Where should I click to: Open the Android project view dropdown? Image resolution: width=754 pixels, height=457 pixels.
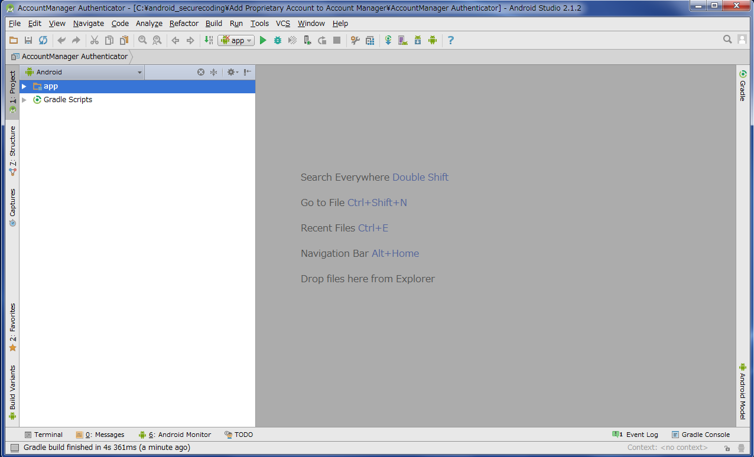pos(83,72)
